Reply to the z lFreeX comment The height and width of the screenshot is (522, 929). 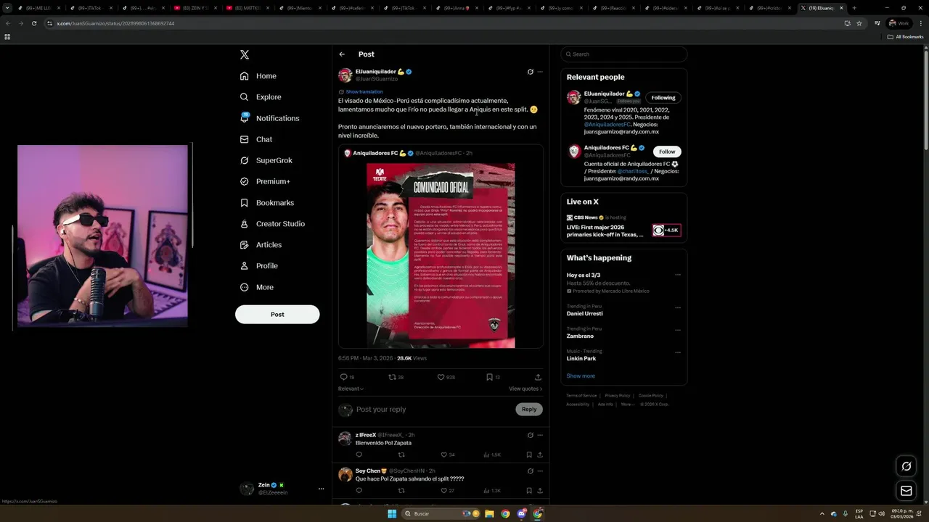(359, 455)
